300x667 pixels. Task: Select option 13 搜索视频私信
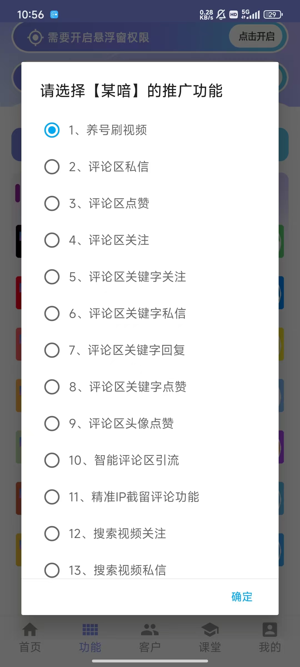tap(52, 570)
